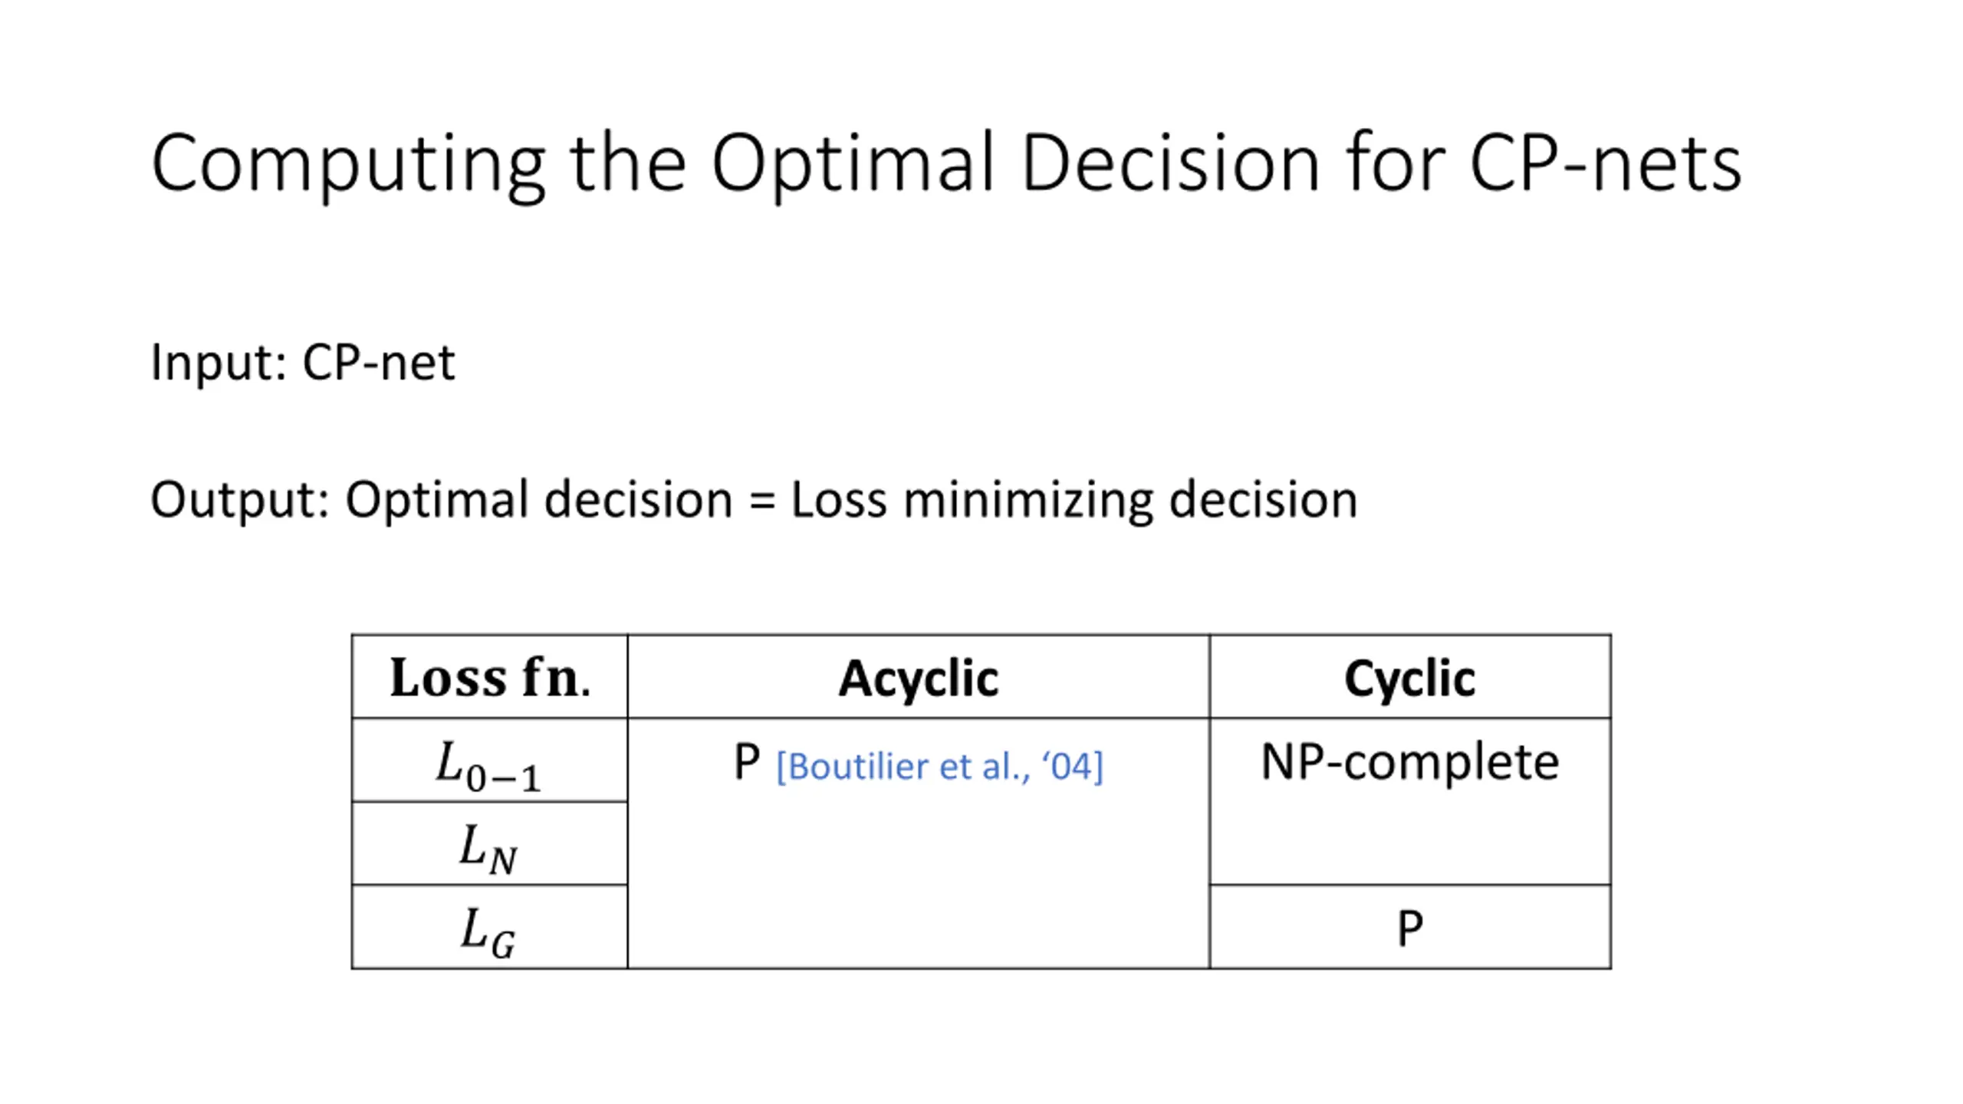Click the 'Acyclic' column header
This screenshot has width=1963, height=1104.
point(919,677)
